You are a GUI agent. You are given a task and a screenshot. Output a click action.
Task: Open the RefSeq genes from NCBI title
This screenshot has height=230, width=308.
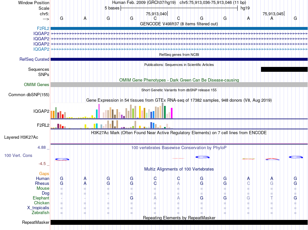pos(179,55)
